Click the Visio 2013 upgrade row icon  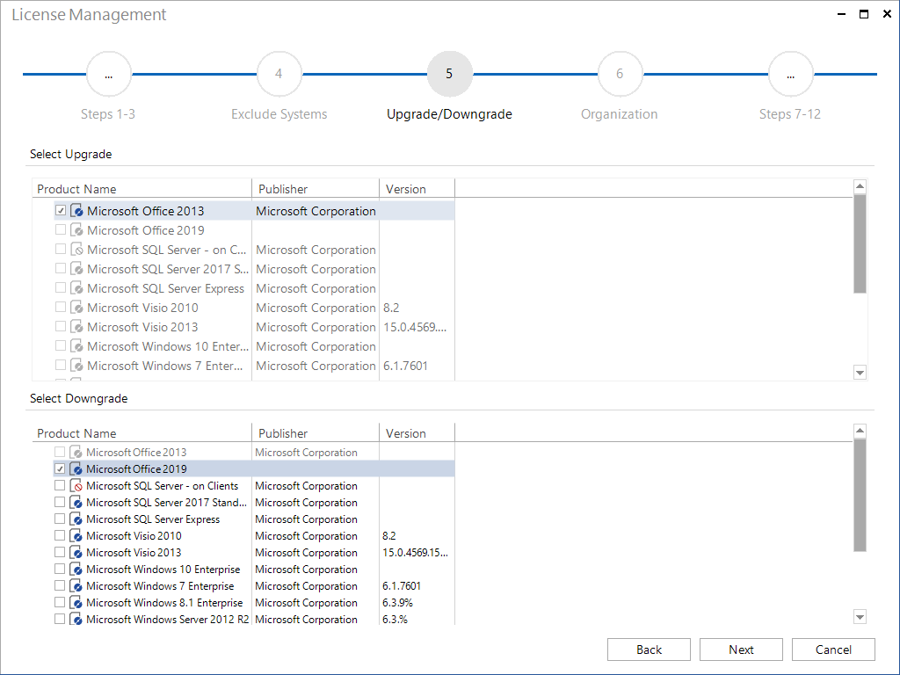77,327
